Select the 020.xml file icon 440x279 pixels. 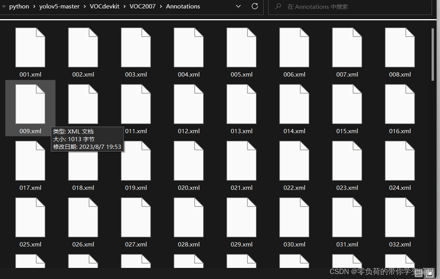click(x=189, y=161)
